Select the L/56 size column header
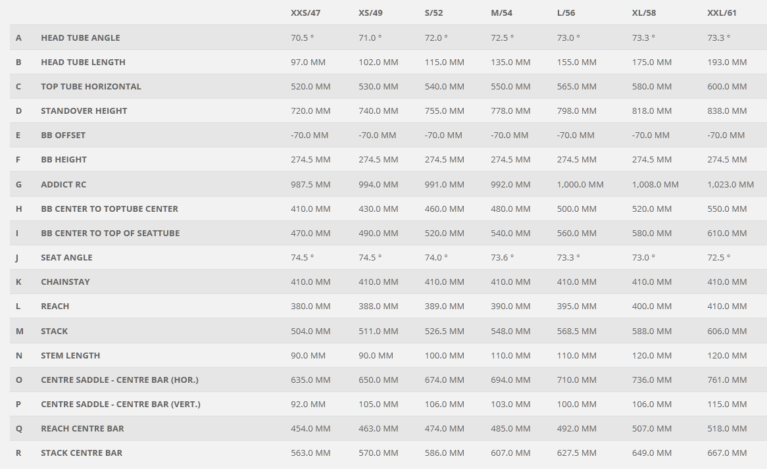Viewport: 767px width, 469px height. tap(566, 12)
